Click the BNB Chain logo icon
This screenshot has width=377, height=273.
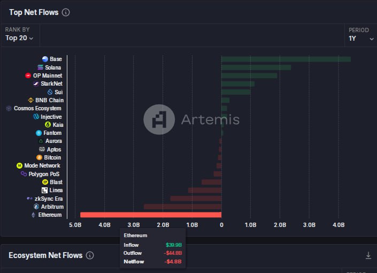pos(30,100)
